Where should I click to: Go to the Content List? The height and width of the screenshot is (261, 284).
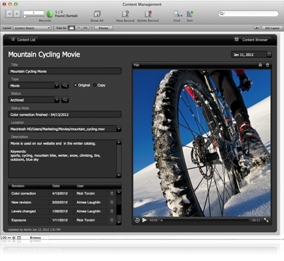pos(23,40)
